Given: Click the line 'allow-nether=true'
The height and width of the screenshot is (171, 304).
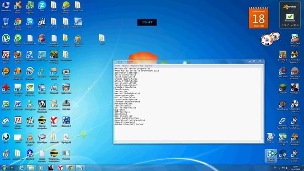Looking at the screenshot, I should [125, 75].
